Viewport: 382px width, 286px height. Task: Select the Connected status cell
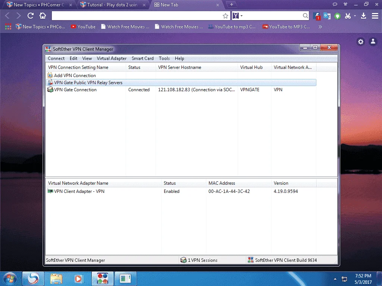point(139,90)
